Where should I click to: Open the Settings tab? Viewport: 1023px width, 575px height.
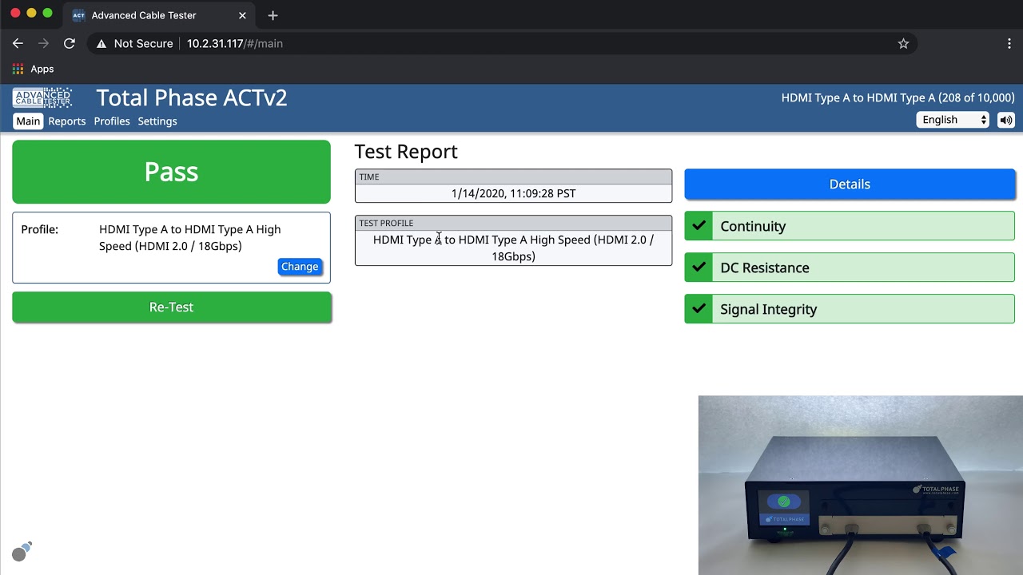(x=157, y=121)
